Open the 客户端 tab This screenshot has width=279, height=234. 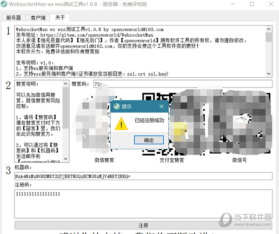38,18
